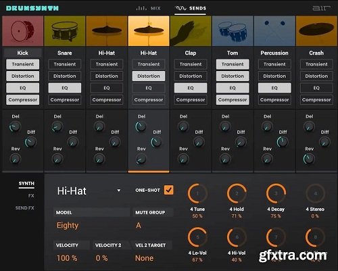Toggle the ONE-SHOT checkbox
Viewport: 338px width, 271px height.
click(x=169, y=190)
